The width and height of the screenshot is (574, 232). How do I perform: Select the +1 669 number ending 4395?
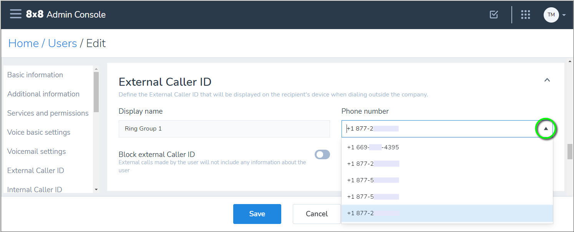coord(373,147)
